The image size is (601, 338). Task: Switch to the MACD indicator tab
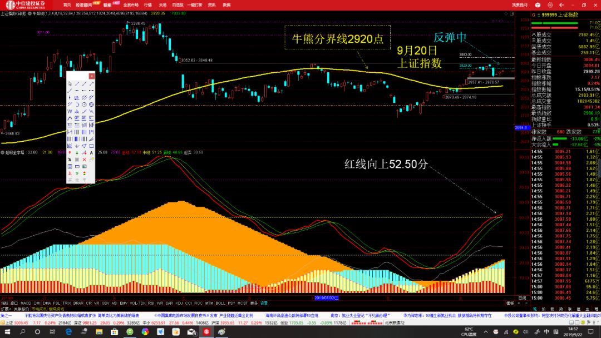pos(26,303)
